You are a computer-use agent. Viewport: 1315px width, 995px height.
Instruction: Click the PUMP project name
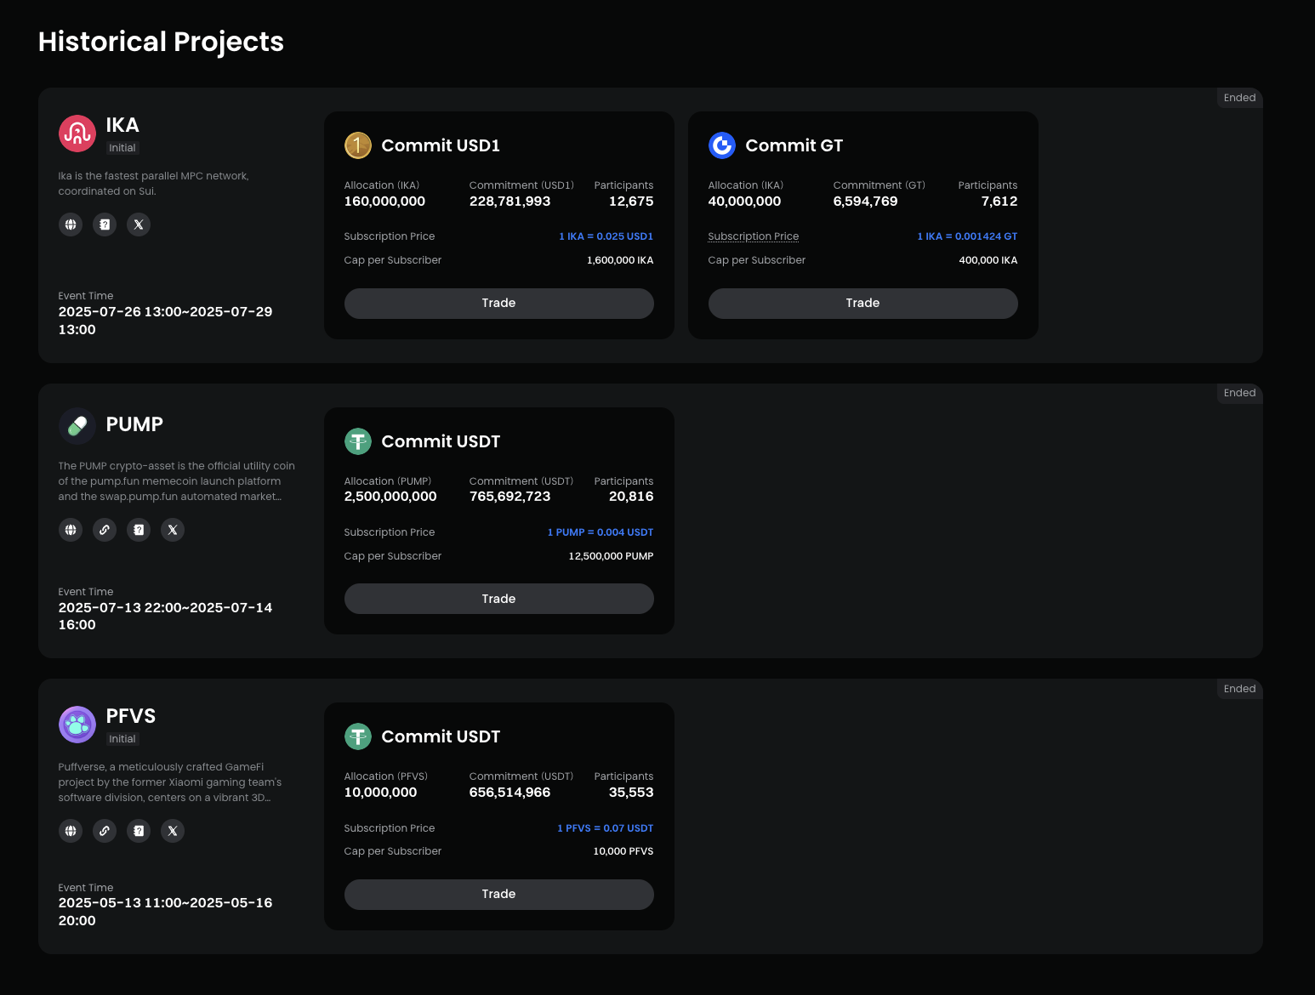pyautogui.click(x=134, y=424)
